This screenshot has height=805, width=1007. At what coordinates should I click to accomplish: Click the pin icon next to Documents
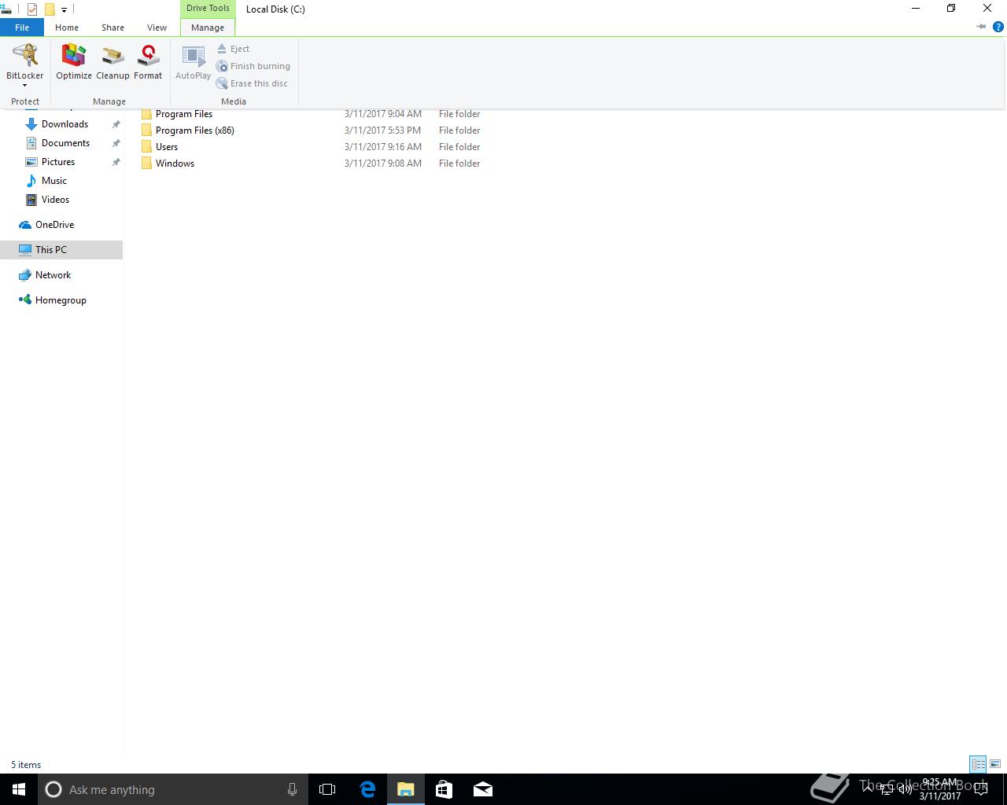coord(116,143)
